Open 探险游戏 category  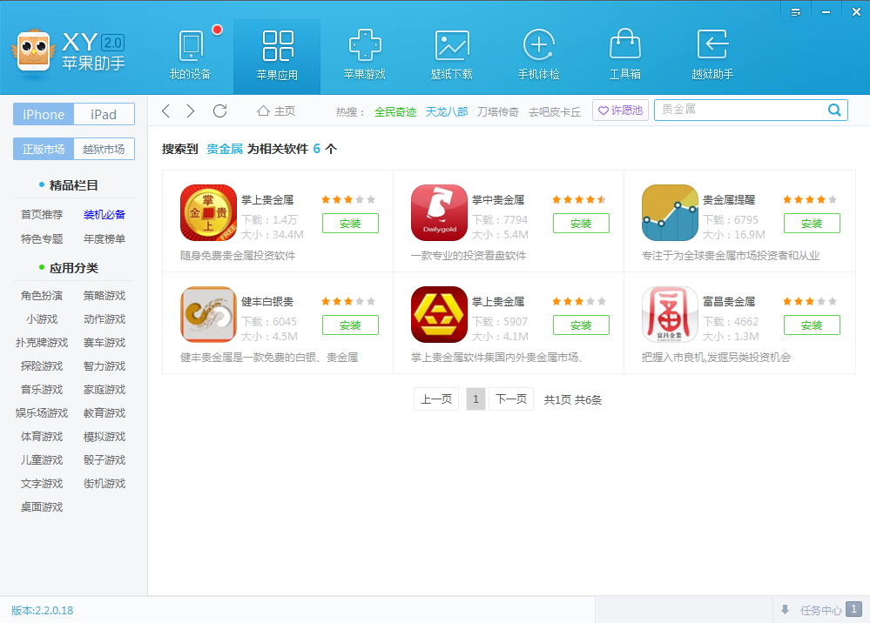(x=42, y=365)
